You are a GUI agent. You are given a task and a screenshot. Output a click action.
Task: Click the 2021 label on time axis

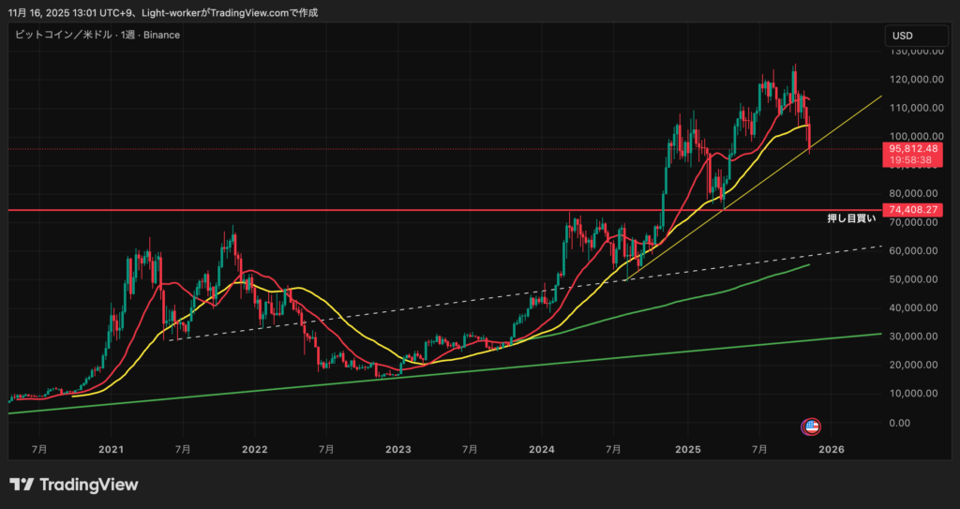pyautogui.click(x=112, y=450)
